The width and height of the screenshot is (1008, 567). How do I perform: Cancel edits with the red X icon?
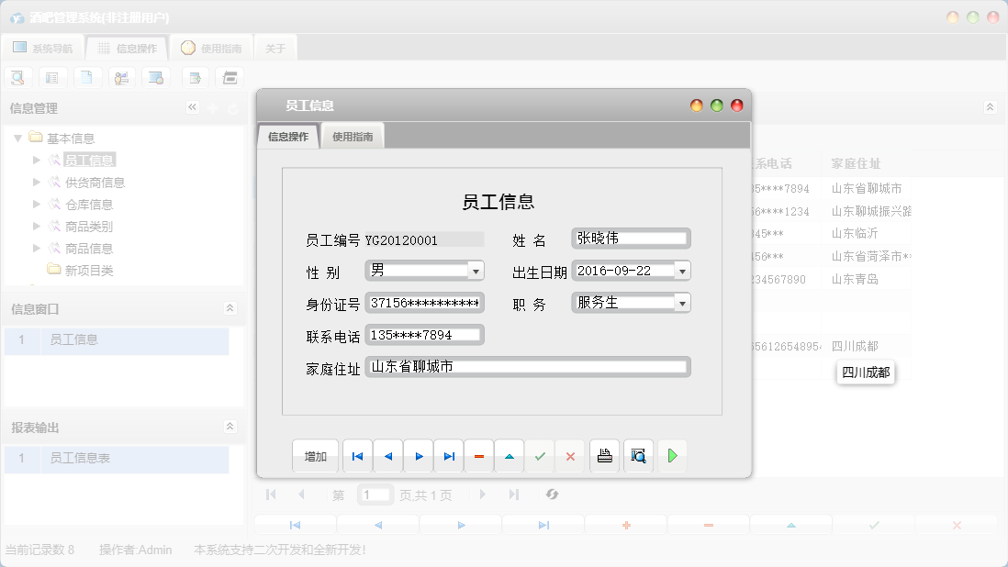point(570,455)
